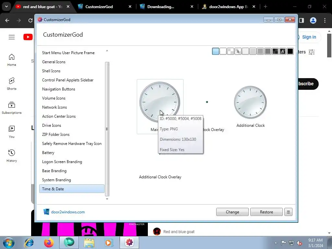Viewport: 332px width, 249px height.
Task: Open YouTube Shorts in sidebar
Action: 12,84
